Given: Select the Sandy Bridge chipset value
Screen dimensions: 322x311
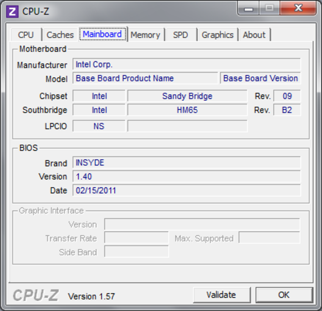Looking at the screenshot, I should coord(187,96).
